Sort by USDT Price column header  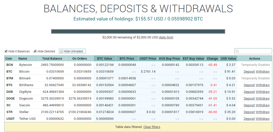[x=148, y=58]
